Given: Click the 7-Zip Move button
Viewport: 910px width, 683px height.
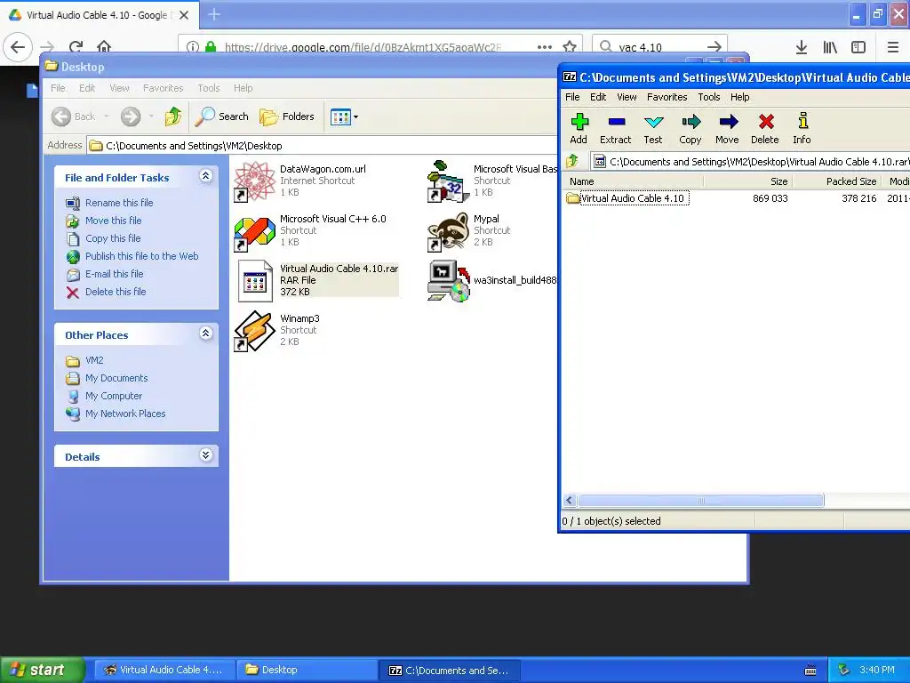Looking at the screenshot, I should point(727,128).
